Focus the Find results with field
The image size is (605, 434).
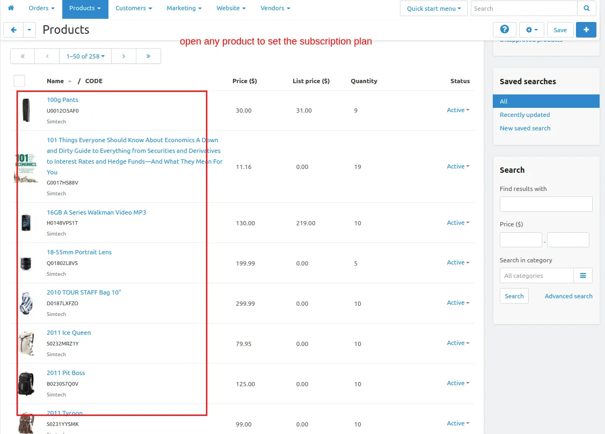(x=546, y=204)
